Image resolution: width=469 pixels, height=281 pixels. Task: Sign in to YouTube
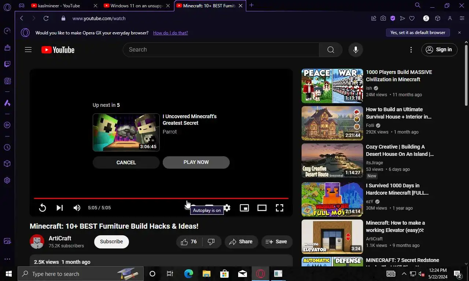(x=439, y=50)
